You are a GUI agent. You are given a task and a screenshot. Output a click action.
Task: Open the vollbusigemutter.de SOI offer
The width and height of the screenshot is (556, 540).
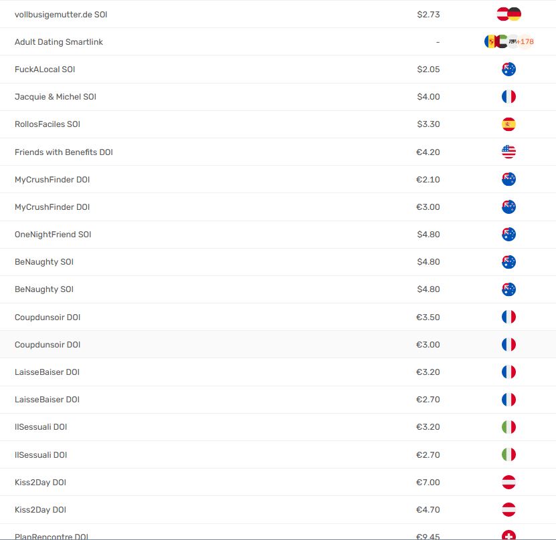pos(61,15)
